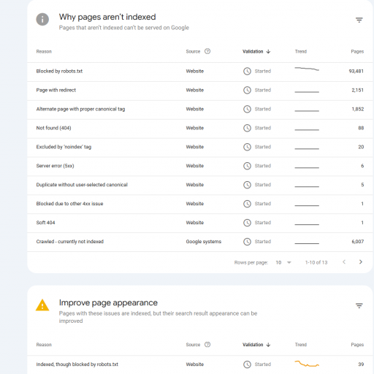
Task: Open Indexed, though blocked by robots.txt row
Action: pos(199,365)
